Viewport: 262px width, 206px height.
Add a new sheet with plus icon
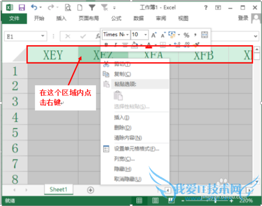(91, 190)
